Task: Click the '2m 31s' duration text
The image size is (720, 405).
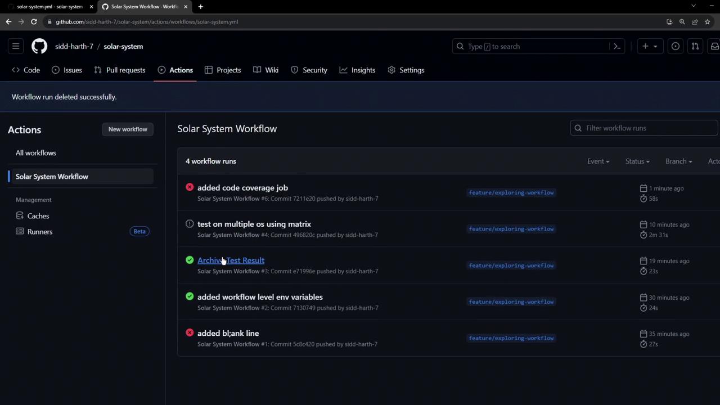Action: tap(658, 235)
